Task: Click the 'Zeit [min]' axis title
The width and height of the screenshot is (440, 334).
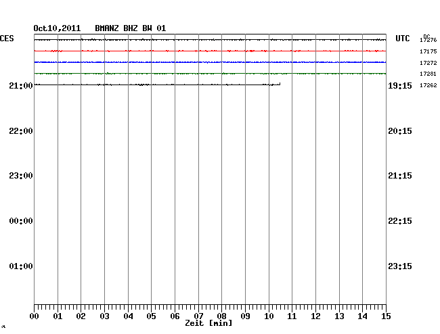Action: tap(208, 323)
